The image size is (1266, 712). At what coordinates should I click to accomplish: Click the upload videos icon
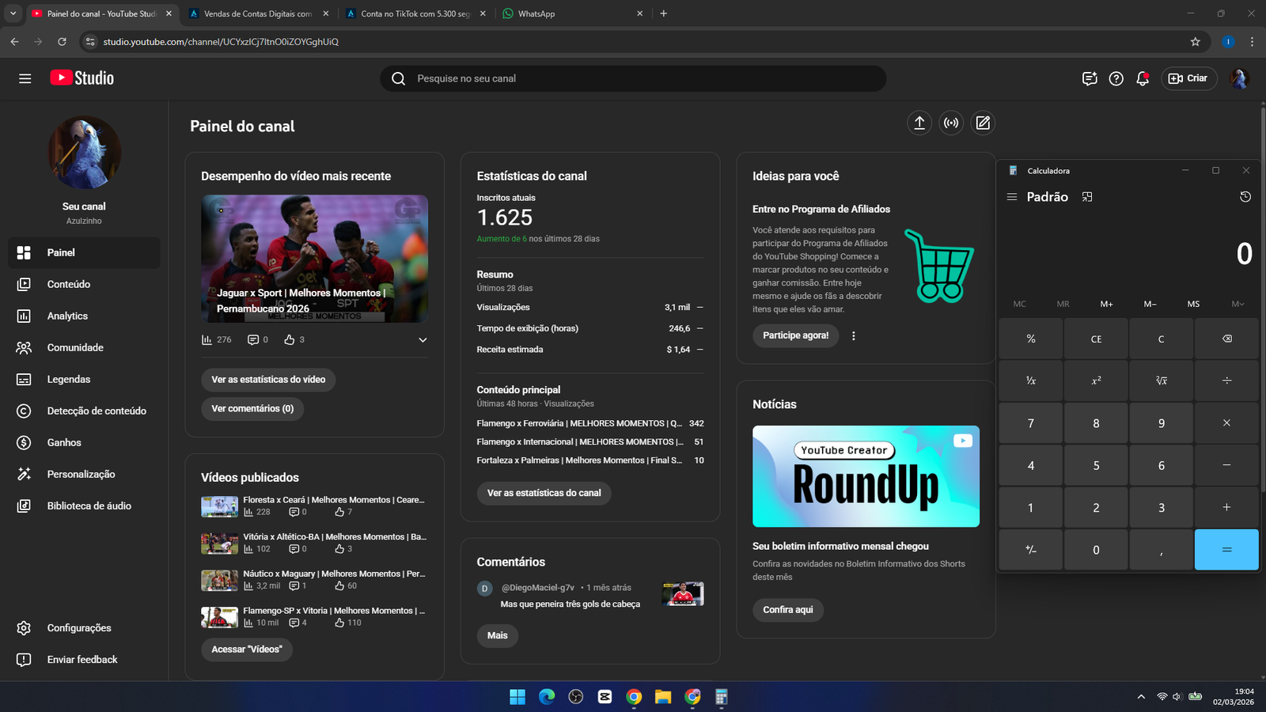click(919, 123)
